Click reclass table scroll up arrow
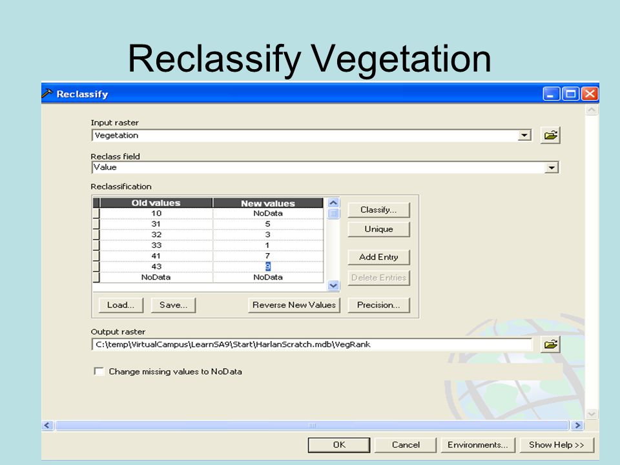 (333, 203)
